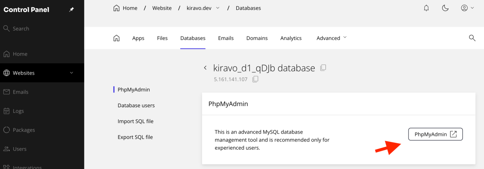Click the Packages icon in sidebar

click(x=6, y=130)
